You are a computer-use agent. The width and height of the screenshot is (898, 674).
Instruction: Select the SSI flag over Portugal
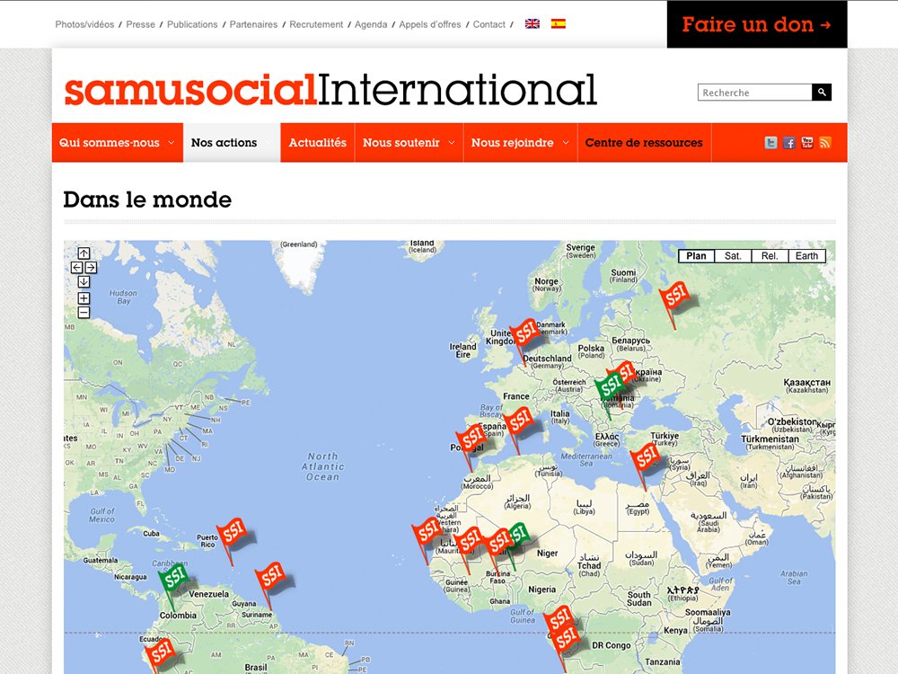point(471,440)
